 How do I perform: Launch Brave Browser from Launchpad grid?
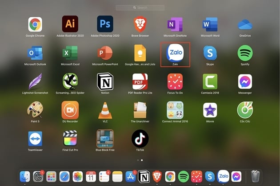[140, 24]
